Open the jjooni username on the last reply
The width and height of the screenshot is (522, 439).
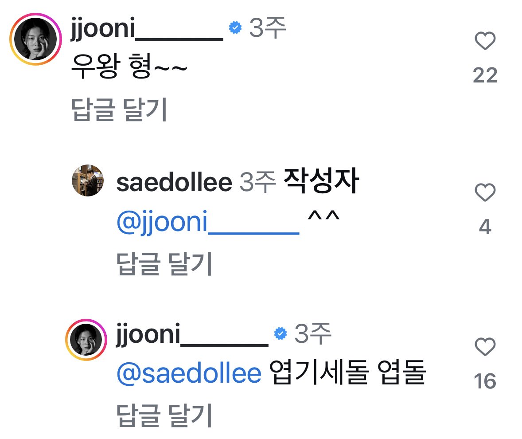coord(192,335)
